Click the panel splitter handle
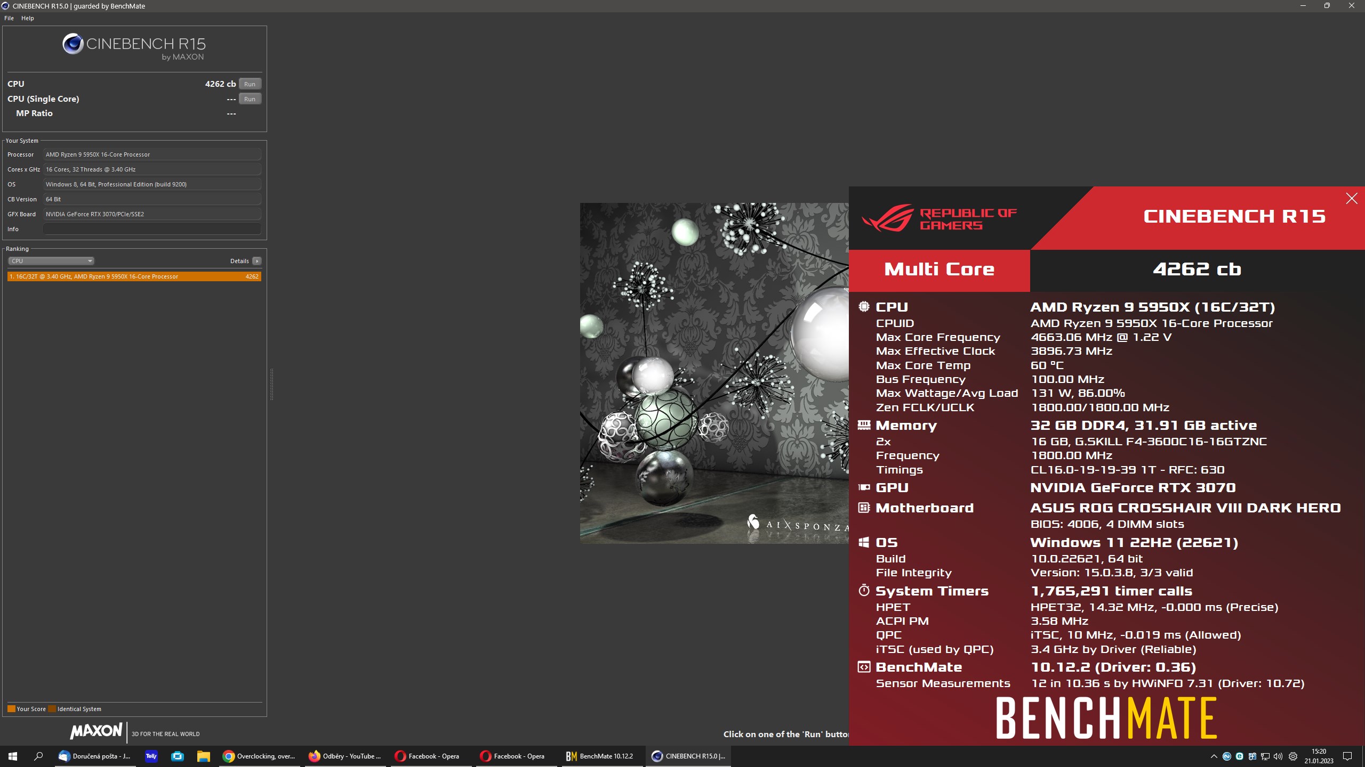 coord(271,383)
